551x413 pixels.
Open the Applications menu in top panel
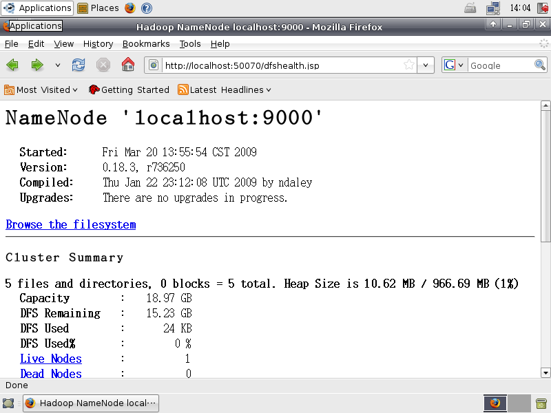click(x=37, y=8)
